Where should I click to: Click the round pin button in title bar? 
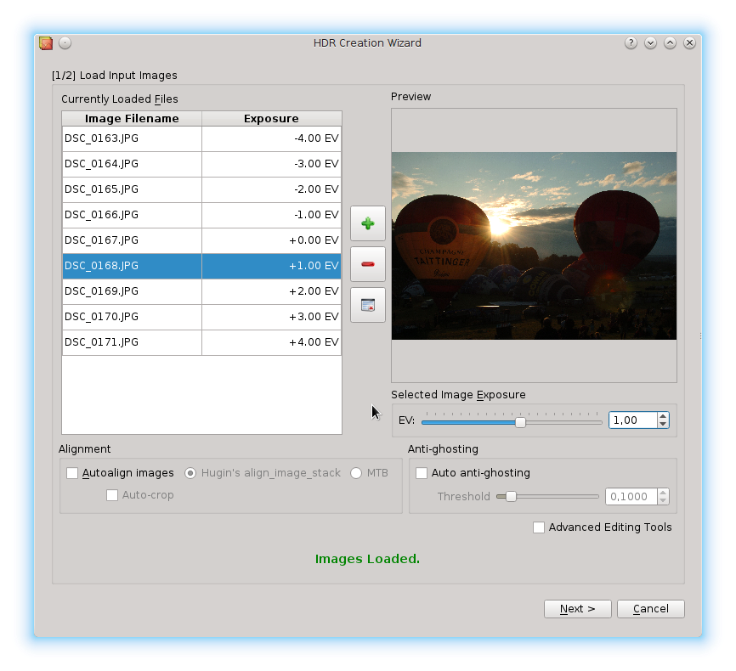click(65, 43)
